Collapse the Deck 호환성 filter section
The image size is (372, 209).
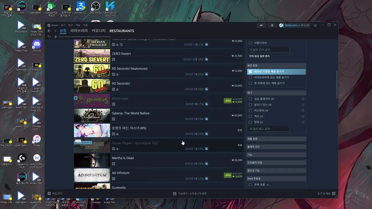pos(276,179)
